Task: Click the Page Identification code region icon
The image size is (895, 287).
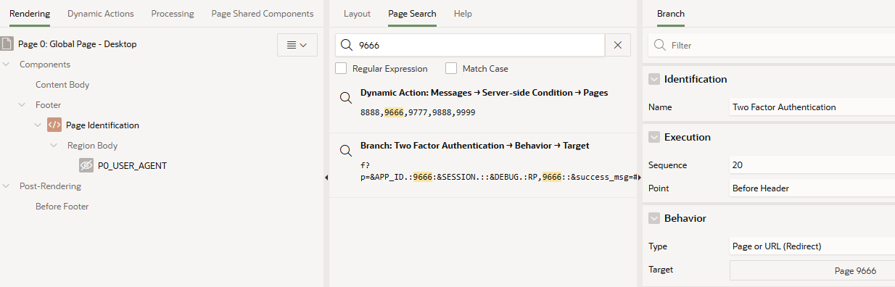Action: click(54, 125)
